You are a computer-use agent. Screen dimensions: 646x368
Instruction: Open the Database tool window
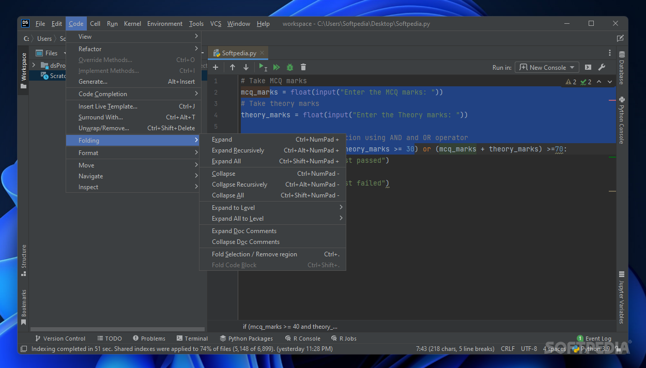tap(622, 68)
